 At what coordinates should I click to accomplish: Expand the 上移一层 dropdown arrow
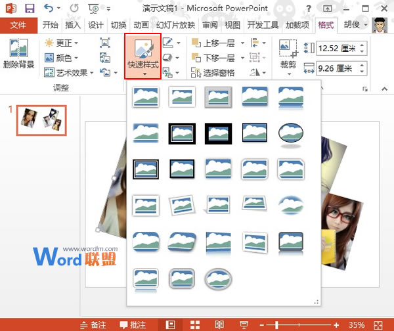(x=242, y=43)
